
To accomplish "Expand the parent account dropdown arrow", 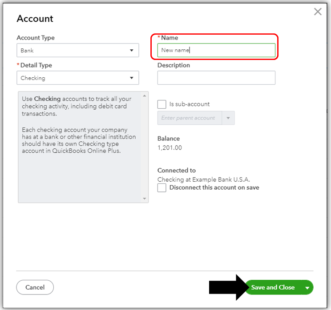I will (228, 118).
